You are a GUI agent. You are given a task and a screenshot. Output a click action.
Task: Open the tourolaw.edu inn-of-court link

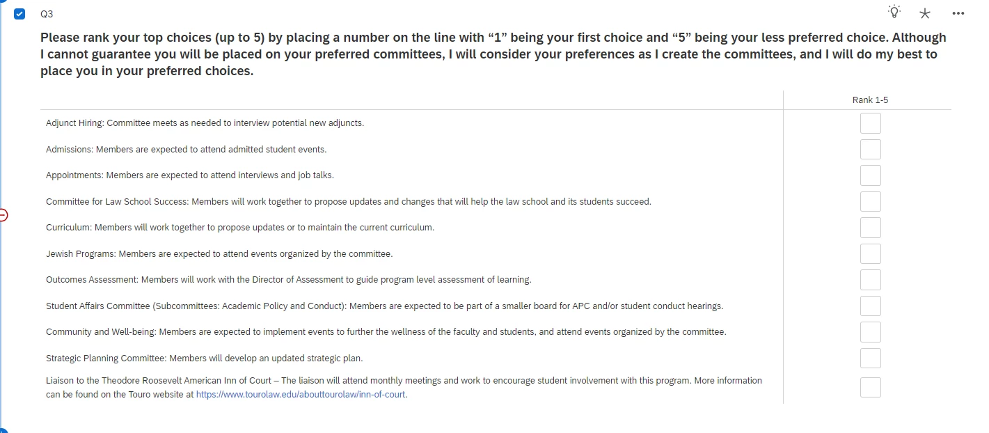click(x=301, y=394)
